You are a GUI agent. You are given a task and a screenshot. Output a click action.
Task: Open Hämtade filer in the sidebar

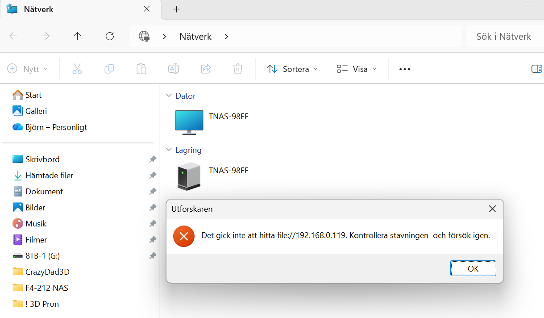(x=43, y=175)
